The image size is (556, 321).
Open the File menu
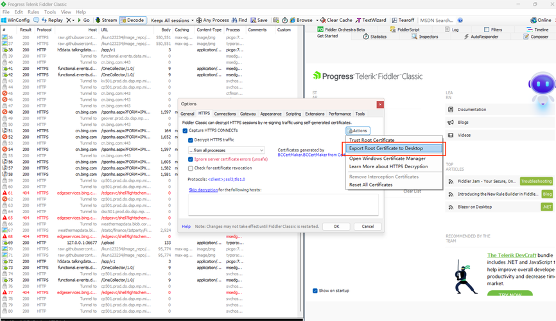pyautogui.click(x=6, y=12)
